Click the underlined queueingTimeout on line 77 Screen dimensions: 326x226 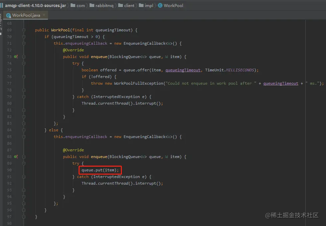[281, 83]
